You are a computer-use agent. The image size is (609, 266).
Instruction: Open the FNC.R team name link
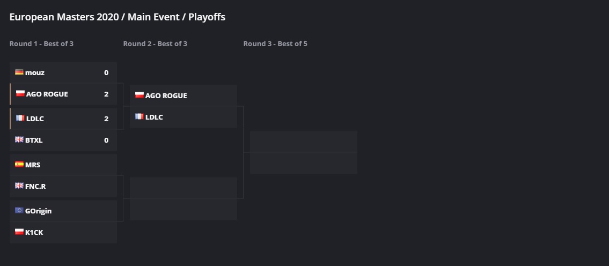point(35,187)
